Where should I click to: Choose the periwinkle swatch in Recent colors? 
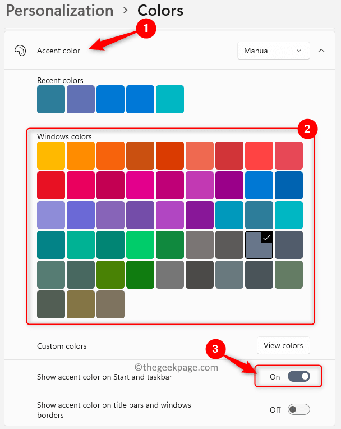click(x=81, y=99)
